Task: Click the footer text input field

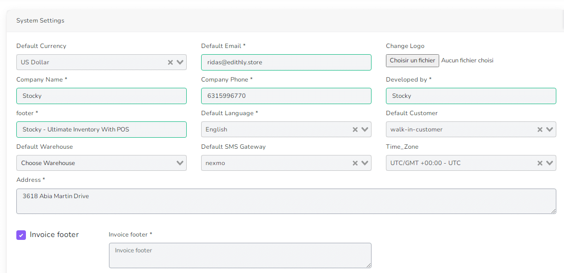Action: point(101,130)
